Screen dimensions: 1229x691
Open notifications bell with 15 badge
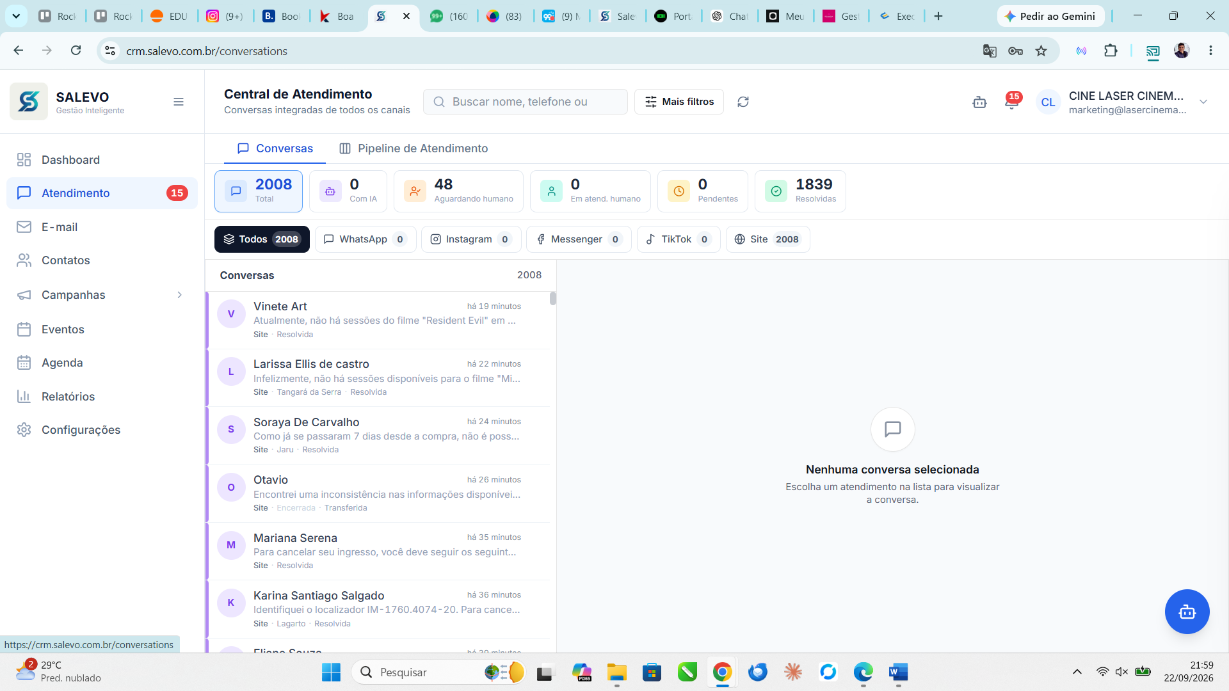pos(1011,102)
